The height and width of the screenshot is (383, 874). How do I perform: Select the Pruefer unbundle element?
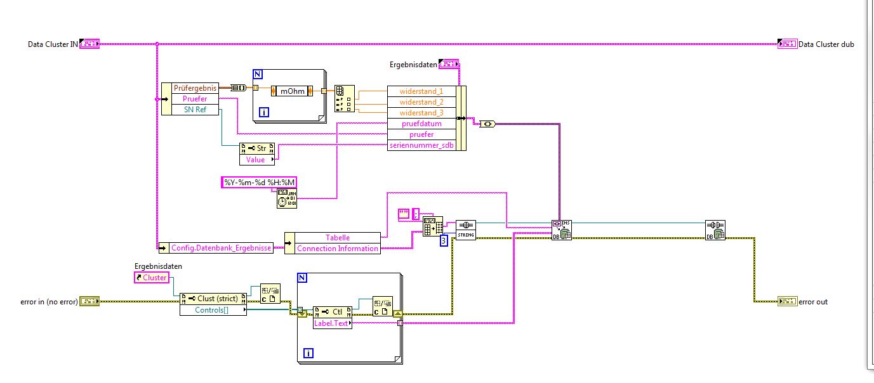coord(195,99)
